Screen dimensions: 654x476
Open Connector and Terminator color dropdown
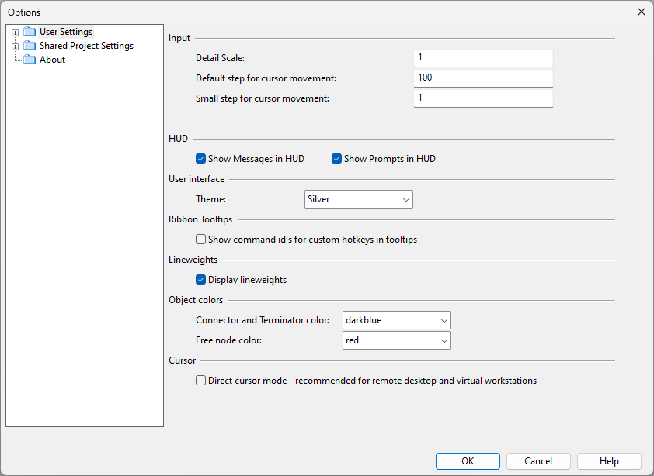[396, 320]
